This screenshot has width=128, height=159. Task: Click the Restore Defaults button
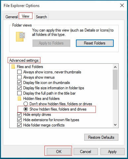pos(101,137)
